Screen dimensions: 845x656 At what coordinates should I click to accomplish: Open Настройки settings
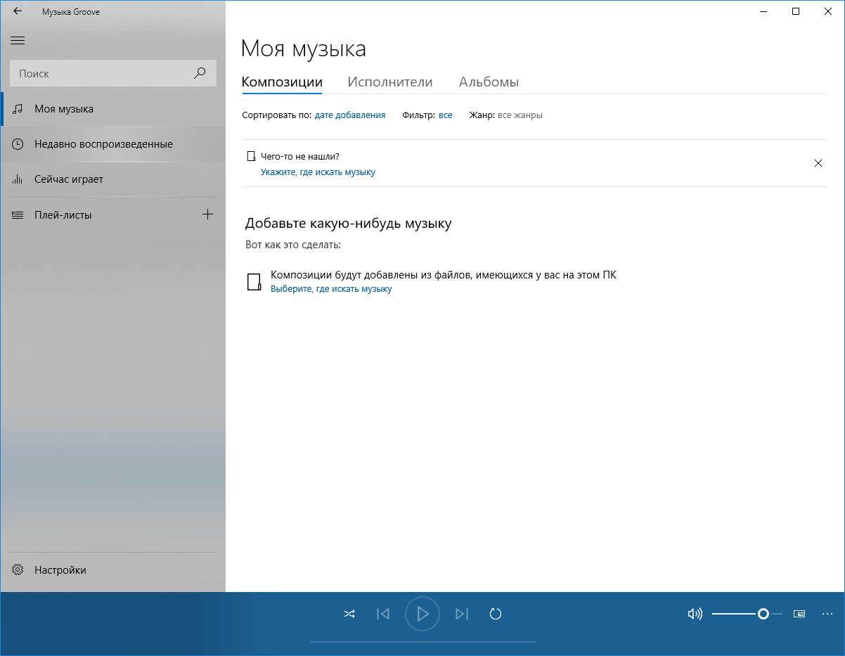click(x=112, y=570)
